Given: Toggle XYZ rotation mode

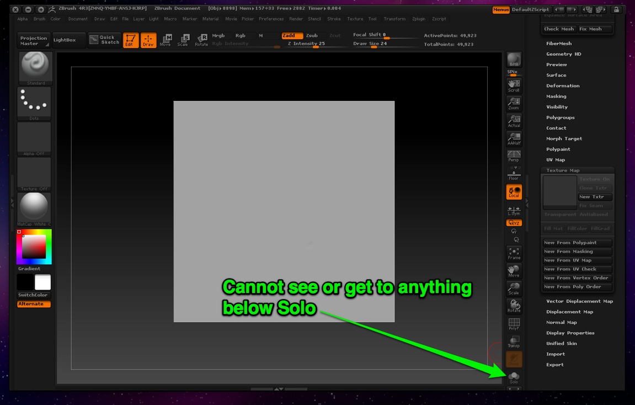Looking at the screenshot, I should [x=514, y=223].
